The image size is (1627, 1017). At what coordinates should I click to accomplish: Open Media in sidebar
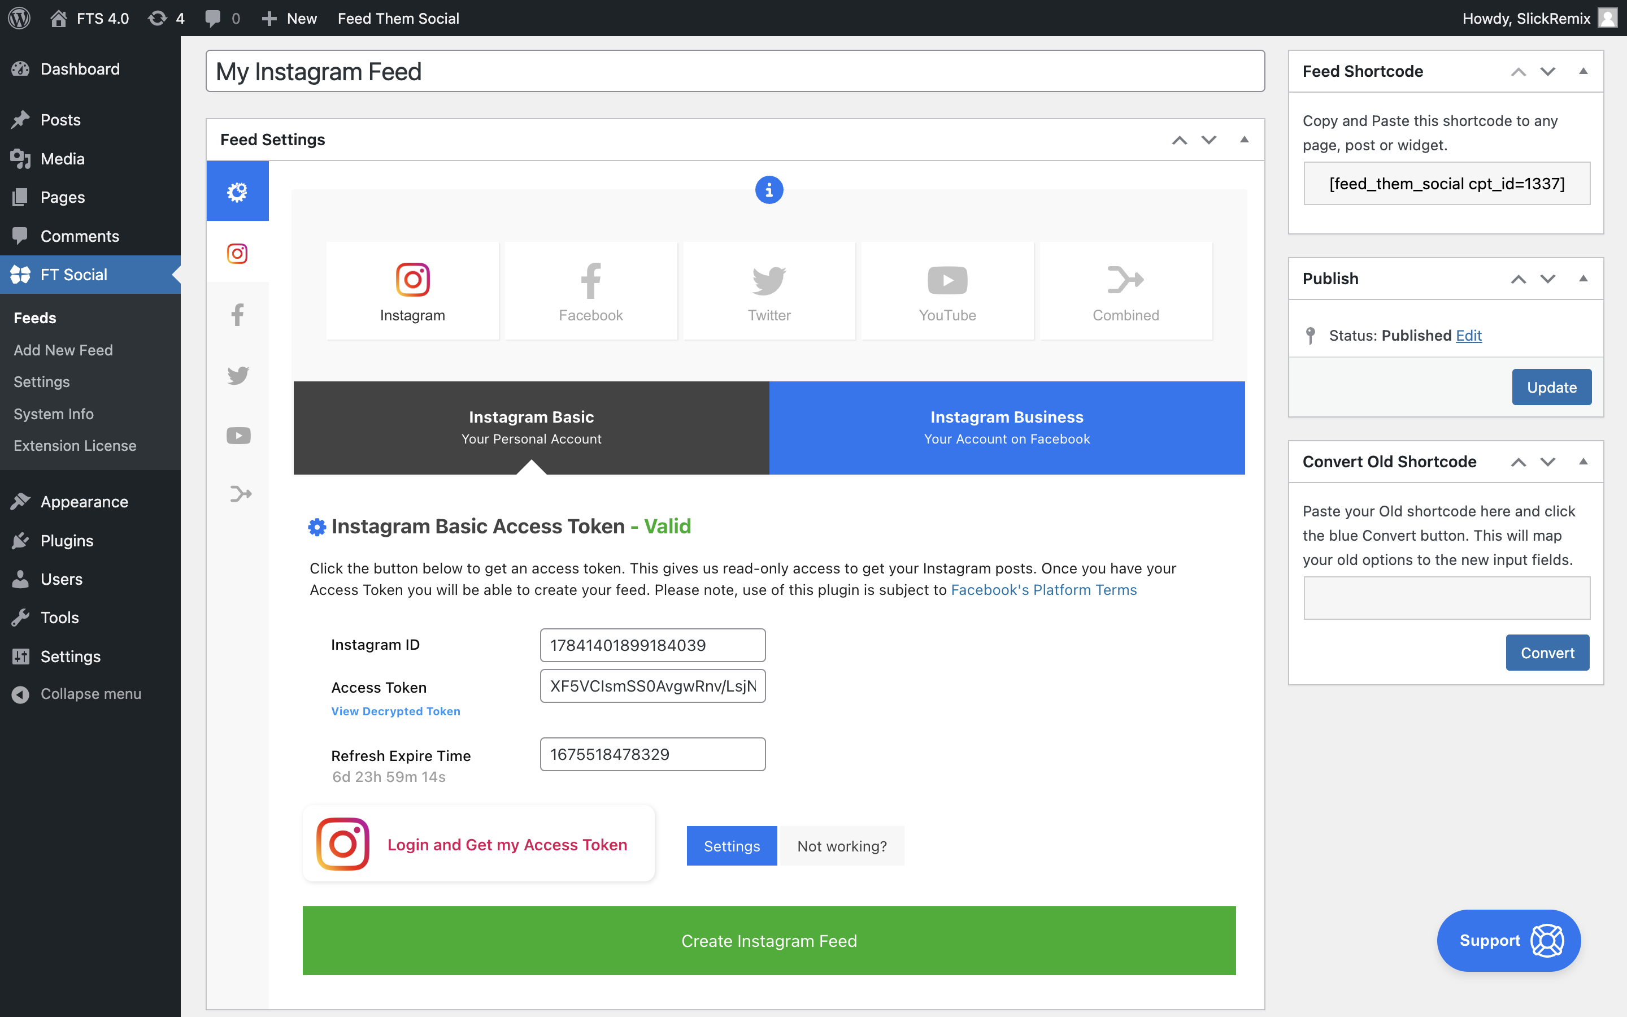(90, 159)
